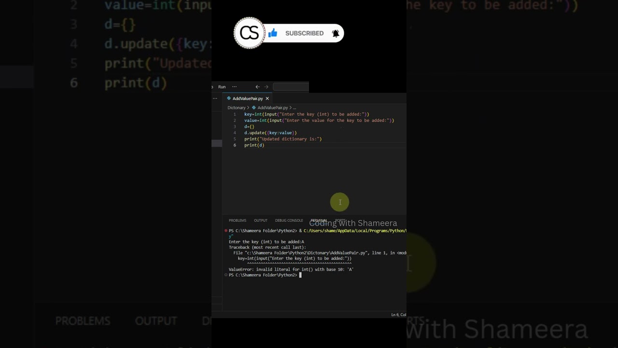Viewport: 618px width, 348px height.
Task: Click terminal line 'Enter the key (int) to be added:A'
Action: [267, 242]
